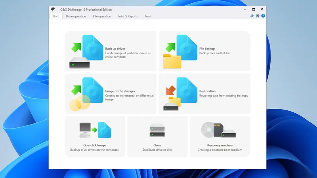Click the Back up drives icon
The height and width of the screenshot is (178, 317).
[x=85, y=51]
